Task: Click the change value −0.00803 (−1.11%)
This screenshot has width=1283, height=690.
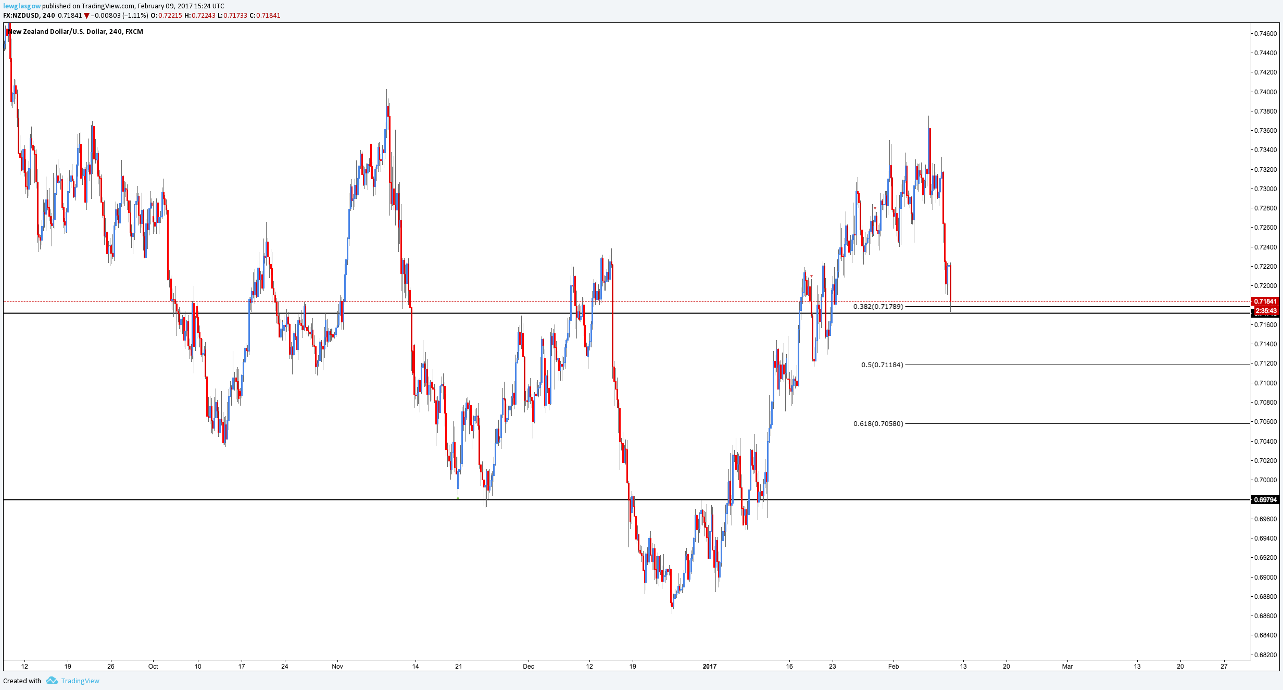Action: tap(120, 16)
